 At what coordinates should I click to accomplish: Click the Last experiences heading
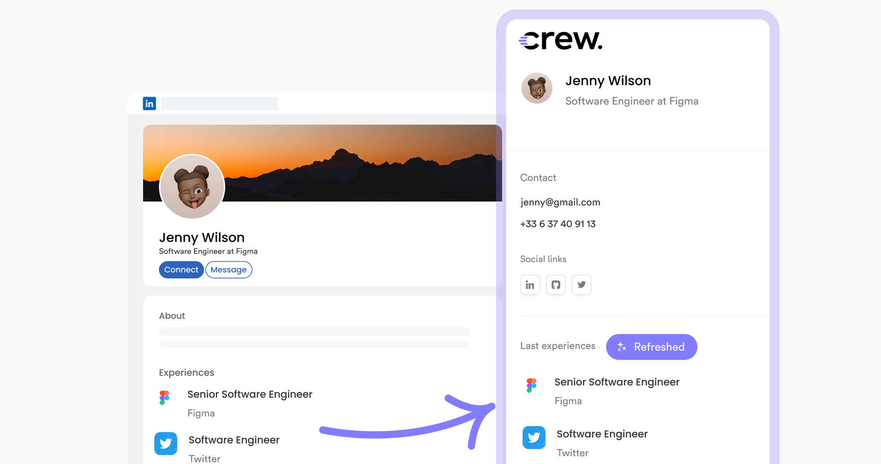point(558,346)
